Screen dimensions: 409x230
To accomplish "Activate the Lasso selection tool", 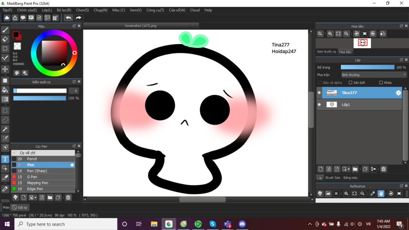I will click(x=5, y=120).
